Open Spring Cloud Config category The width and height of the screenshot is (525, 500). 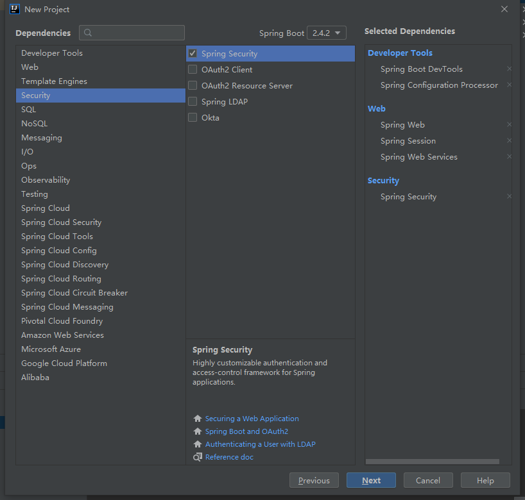click(x=101, y=251)
